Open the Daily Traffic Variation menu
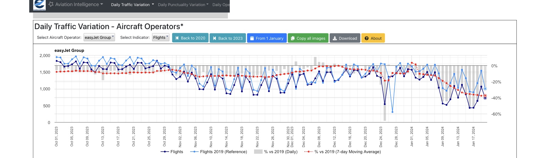The image size is (546, 158). pos(132,5)
